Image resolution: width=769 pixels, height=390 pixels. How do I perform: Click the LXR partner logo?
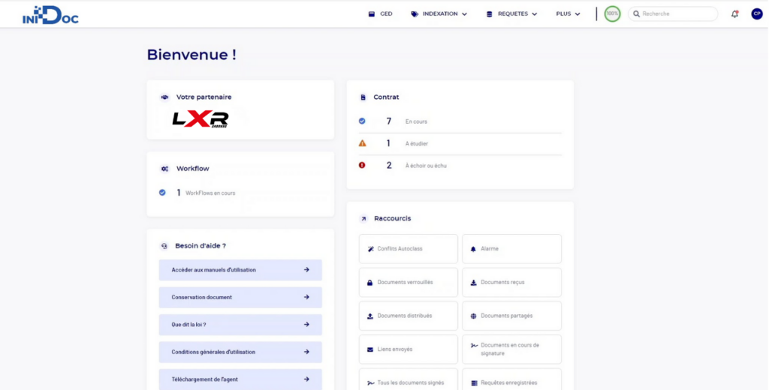[x=200, y=118]
